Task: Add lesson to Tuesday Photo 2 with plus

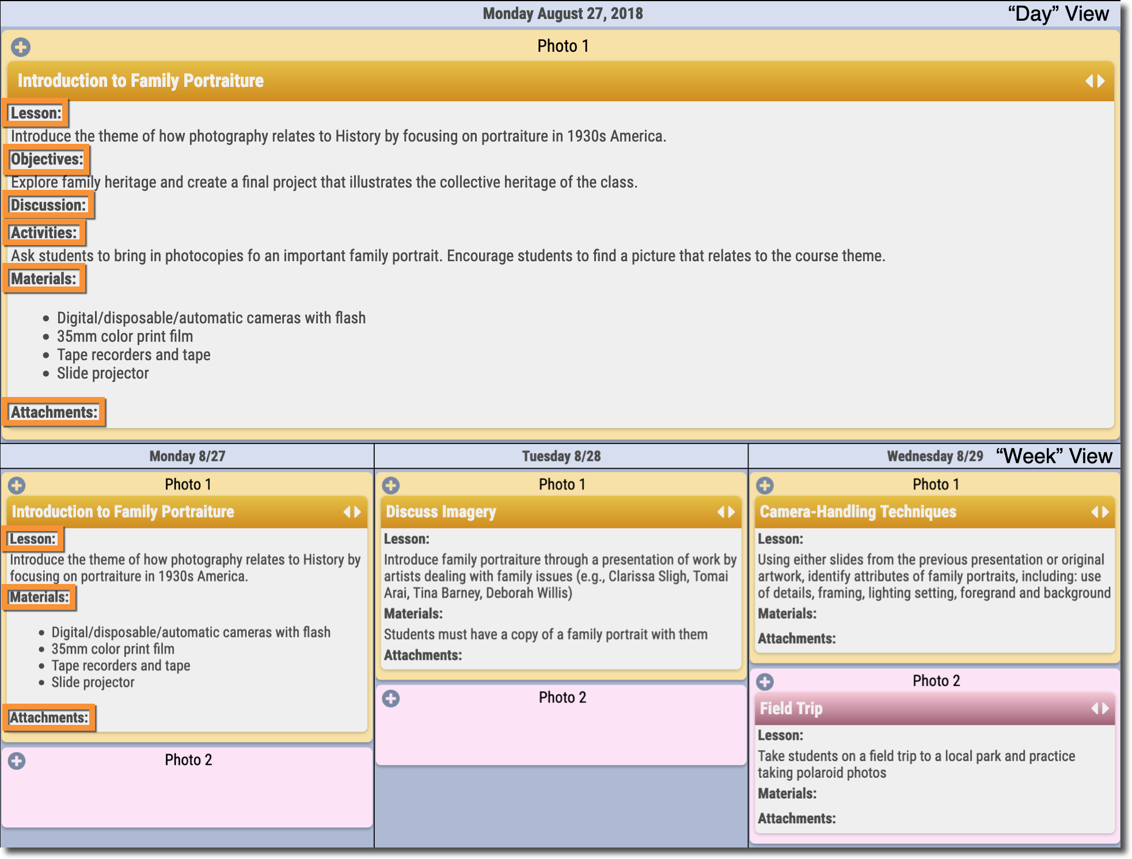Action: click(x=391, y=698)
